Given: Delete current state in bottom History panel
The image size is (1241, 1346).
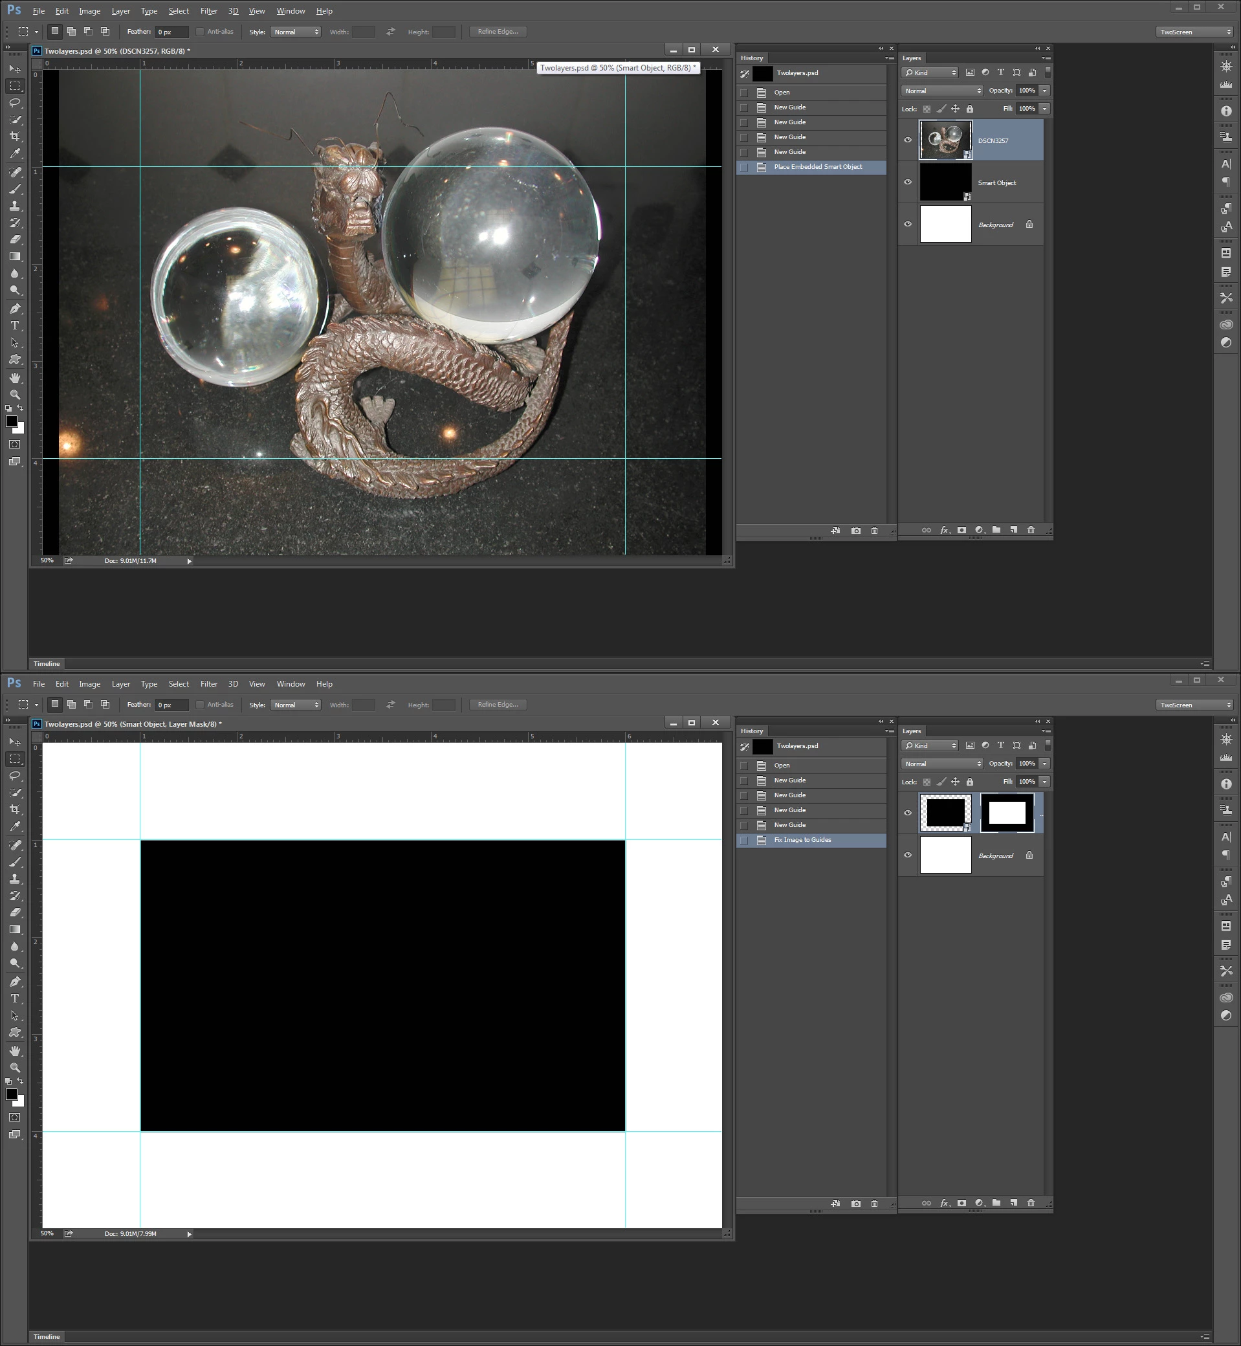Looking at the screenshot, I should pyautogui.click(x=874, y=1204).
